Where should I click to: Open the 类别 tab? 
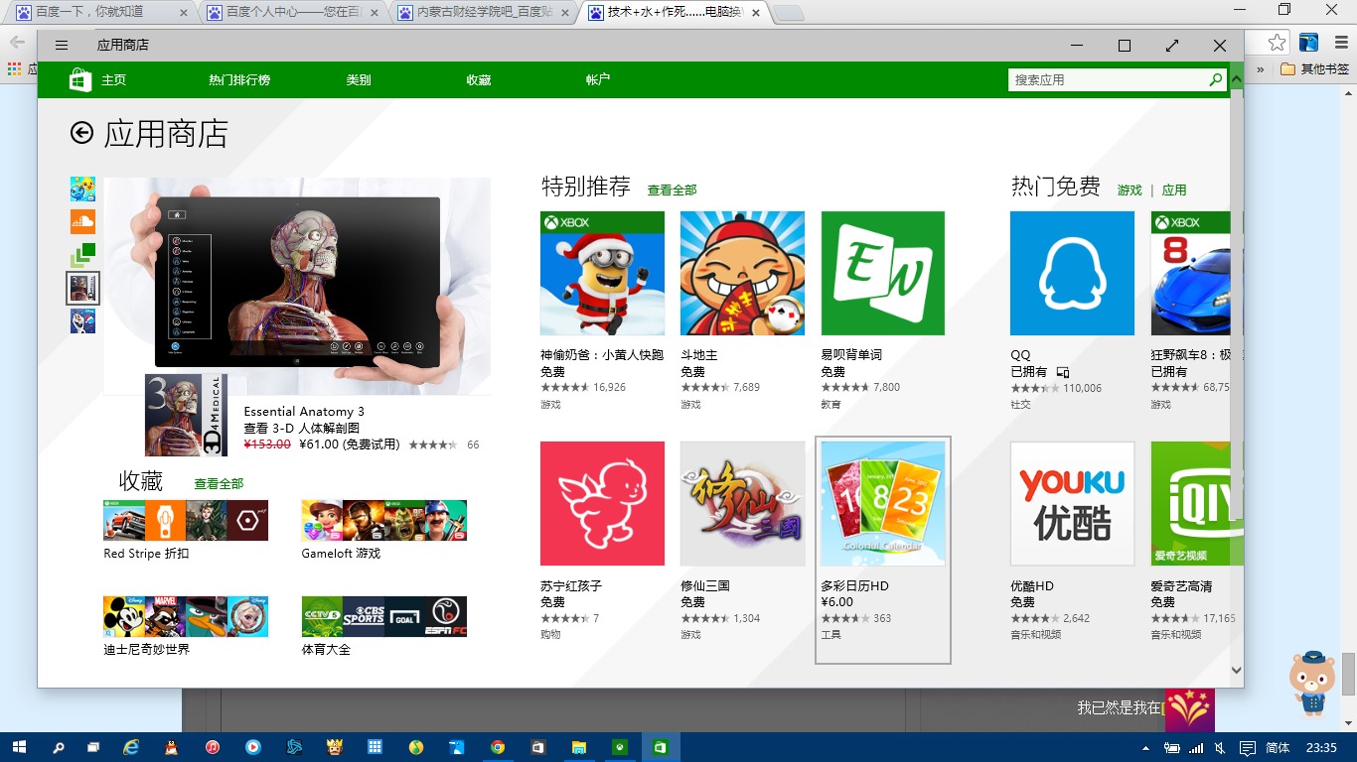click(x=359, y=80)
